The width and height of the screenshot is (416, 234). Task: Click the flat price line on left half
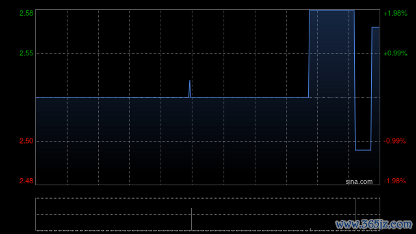(x=111, y=97)
